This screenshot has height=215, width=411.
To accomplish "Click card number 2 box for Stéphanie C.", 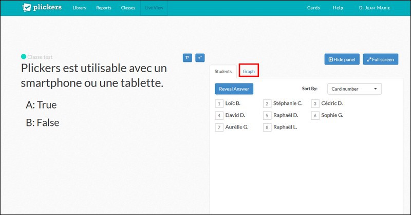I will [x=267, y=103].
